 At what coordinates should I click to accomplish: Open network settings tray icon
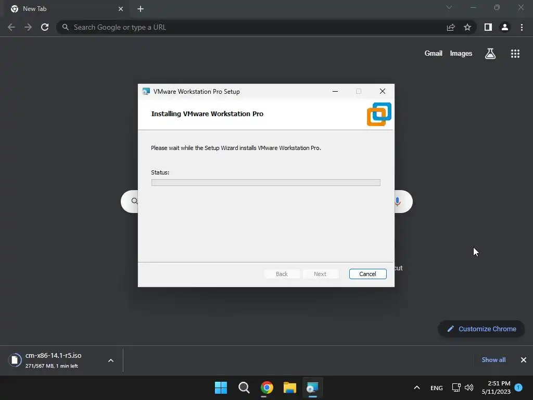456,387
